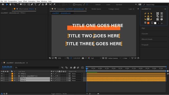Select the Rotation tool
The width and height of the screenshot is (169, 95).
click(18, 4)
